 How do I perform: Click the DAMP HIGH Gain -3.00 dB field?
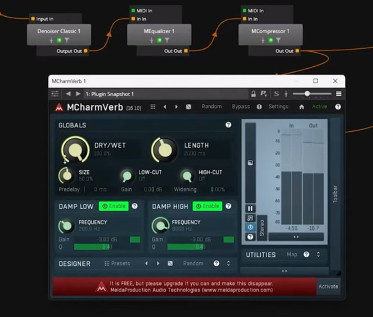(x=200, y=239)
